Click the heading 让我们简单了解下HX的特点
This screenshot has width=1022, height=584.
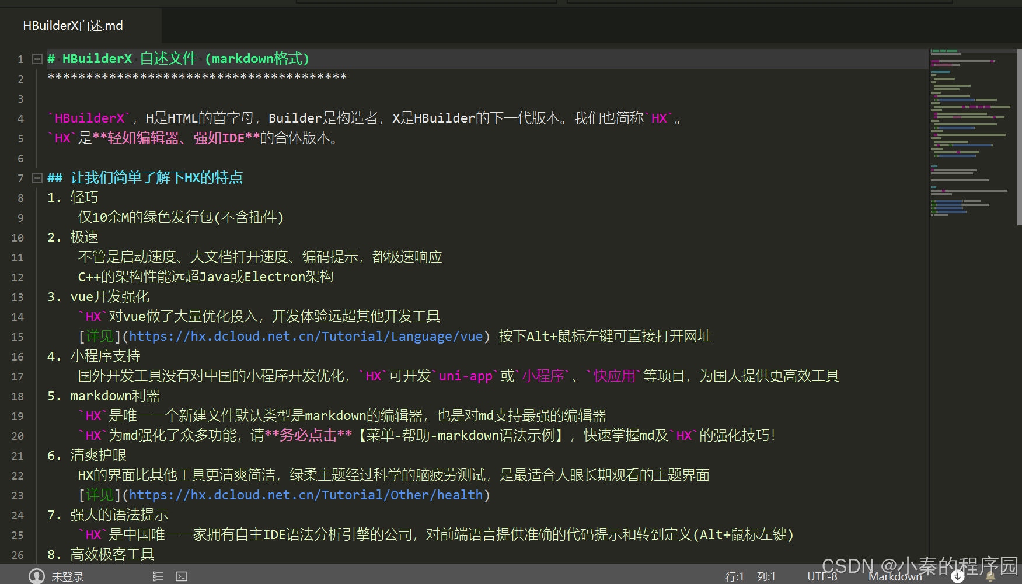coord(156,178)
